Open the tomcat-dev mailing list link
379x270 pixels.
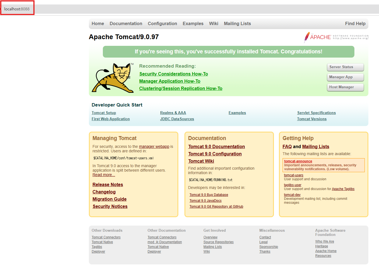click(x=292, y=195)
